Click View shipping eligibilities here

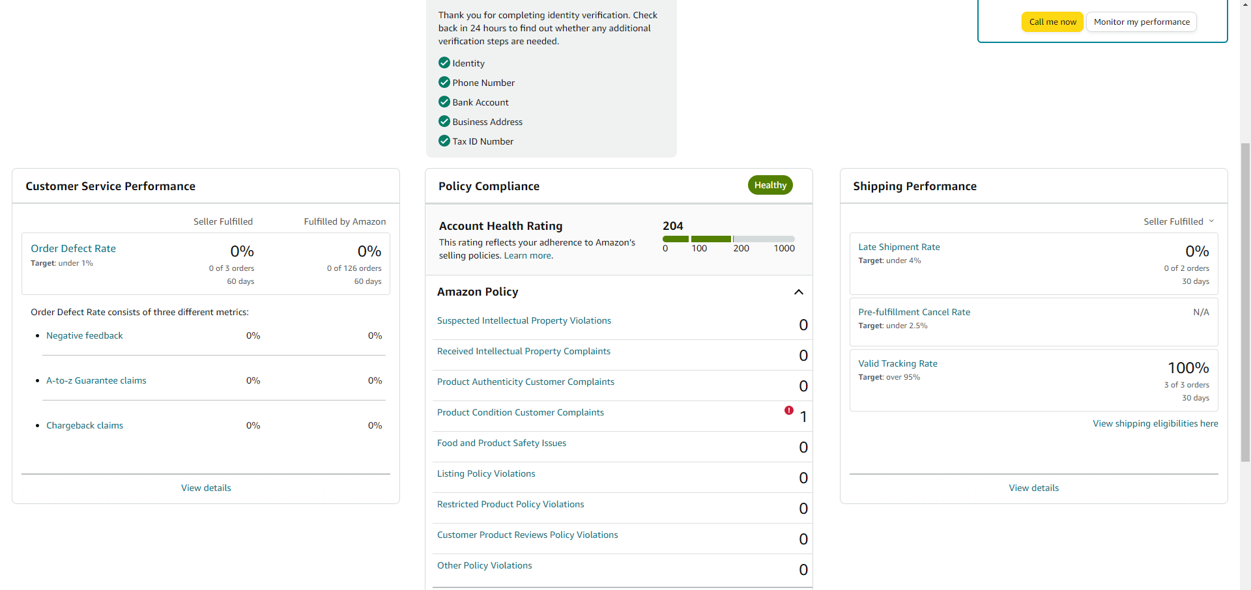pos(1155,423)
